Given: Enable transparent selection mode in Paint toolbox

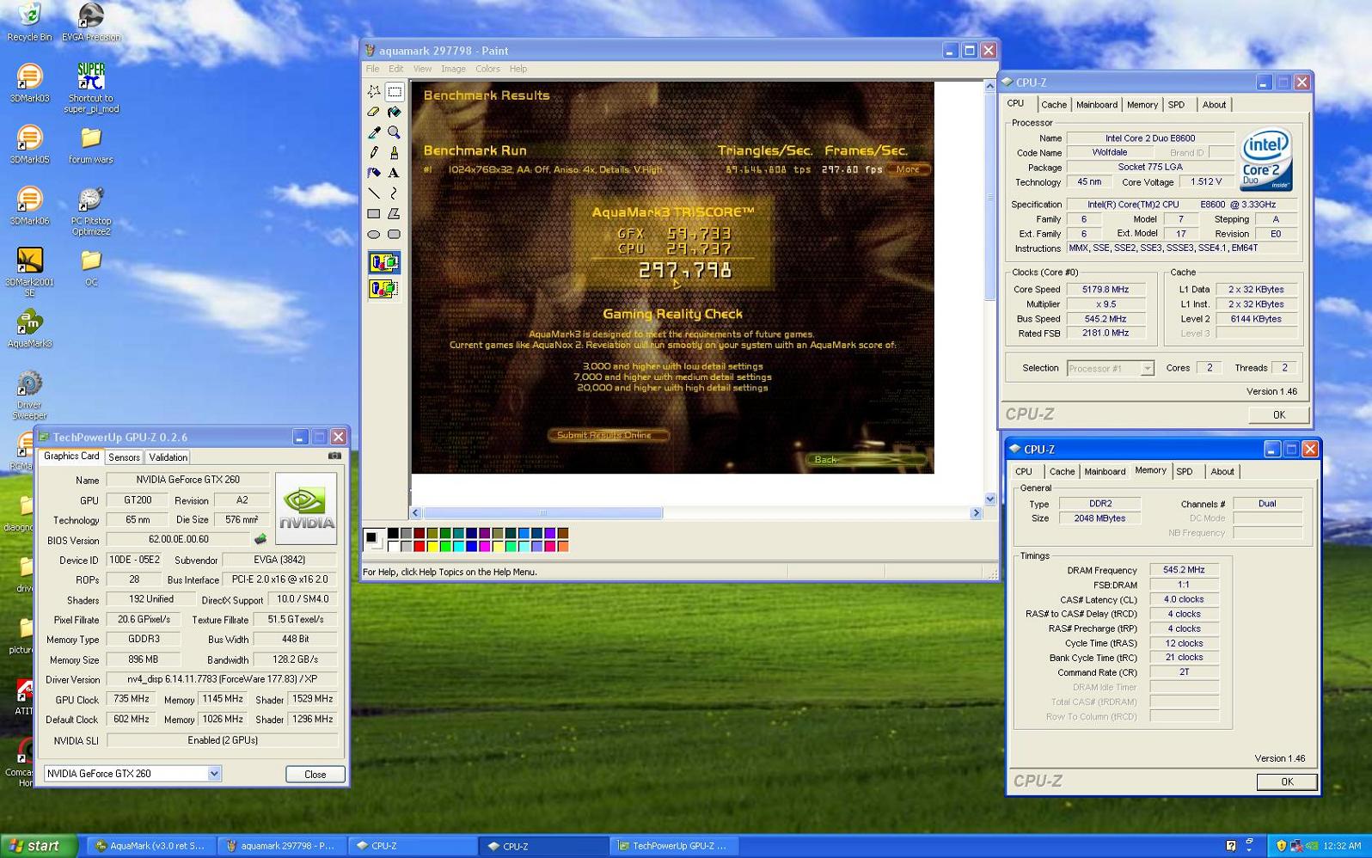Looking at the screenshot, I should (x=383, y=289).
